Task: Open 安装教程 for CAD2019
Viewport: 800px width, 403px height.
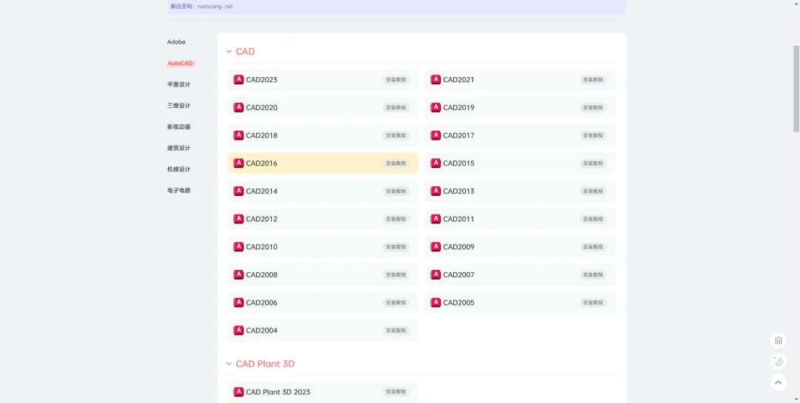Action: (593, 107)
